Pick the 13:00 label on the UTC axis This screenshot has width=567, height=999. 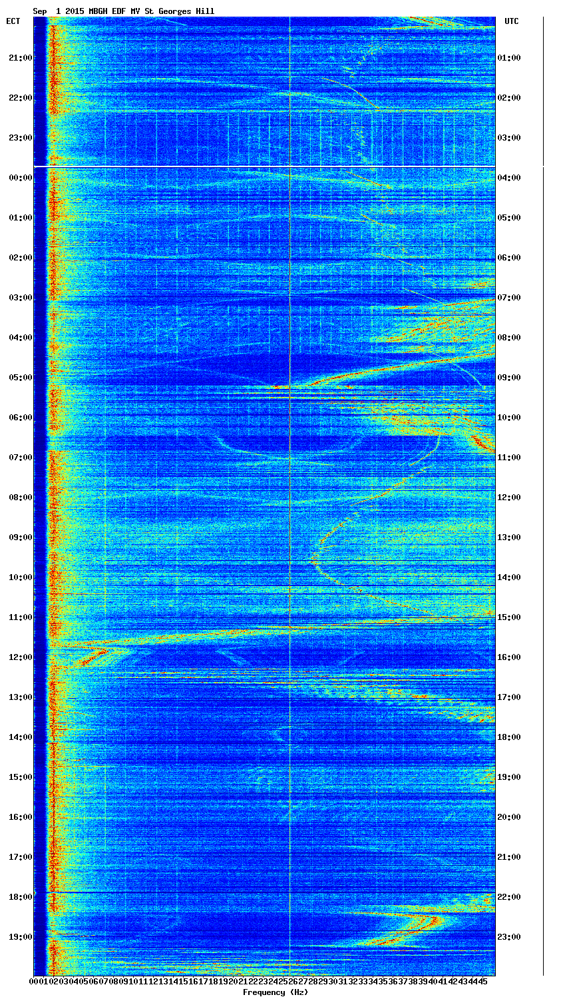[509, 537]
